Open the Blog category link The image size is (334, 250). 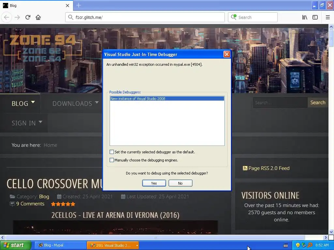pyautogui.click(x=44, y=197)
